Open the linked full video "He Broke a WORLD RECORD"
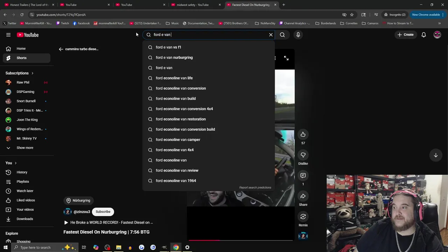The width and height of the screenshot is (448, 252). click(108, 223)
